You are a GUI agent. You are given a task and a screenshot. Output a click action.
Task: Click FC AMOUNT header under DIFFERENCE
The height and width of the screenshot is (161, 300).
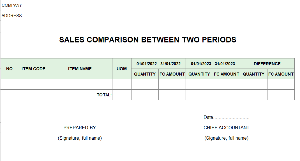281,74
